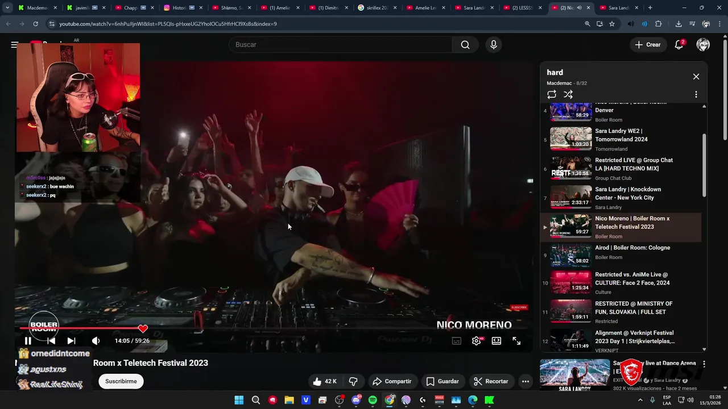Enter fullscreen video mode
Image resolution: width=728 pixels, height=409 pixels.
(x=516, y=341)
